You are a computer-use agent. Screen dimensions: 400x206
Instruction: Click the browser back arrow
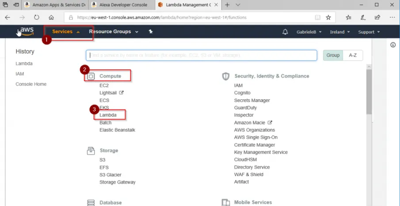point(8,17)
